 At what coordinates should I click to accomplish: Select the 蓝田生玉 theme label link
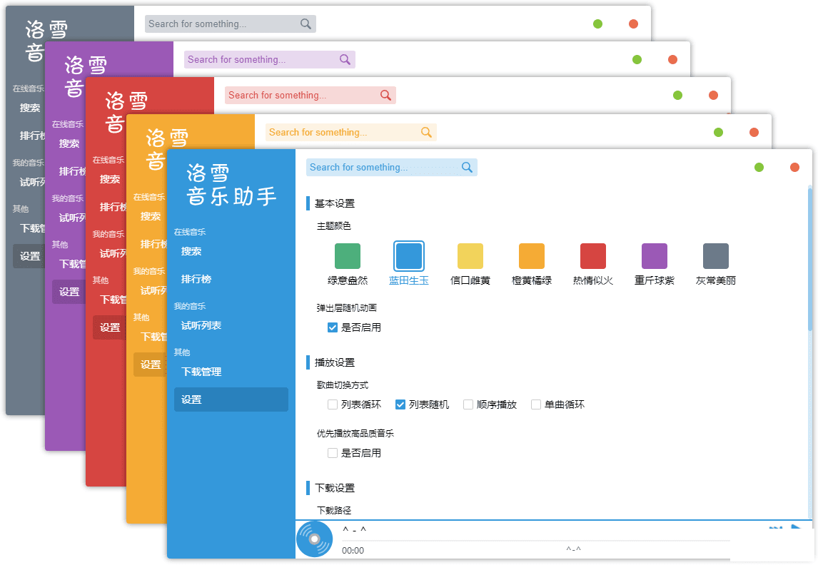[409, 280]
